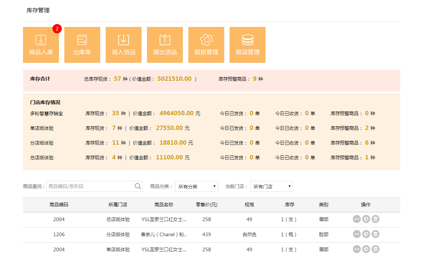Click the product name 香奈儿（Chanel）粉..
The image size is (424, 257).
coord(163,235)
